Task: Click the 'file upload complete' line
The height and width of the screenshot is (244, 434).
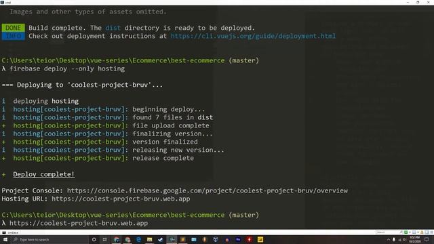Action: 171,125
